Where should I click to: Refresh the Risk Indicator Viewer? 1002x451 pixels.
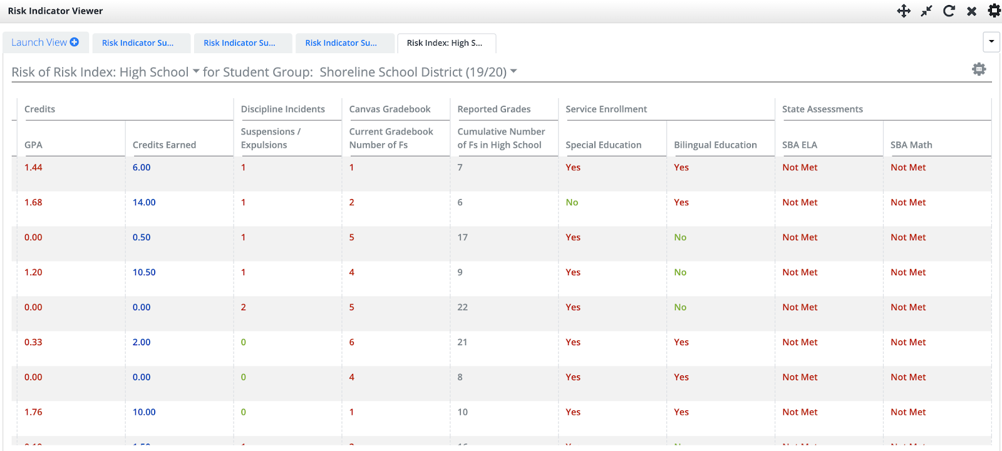(x=949, y=11)
